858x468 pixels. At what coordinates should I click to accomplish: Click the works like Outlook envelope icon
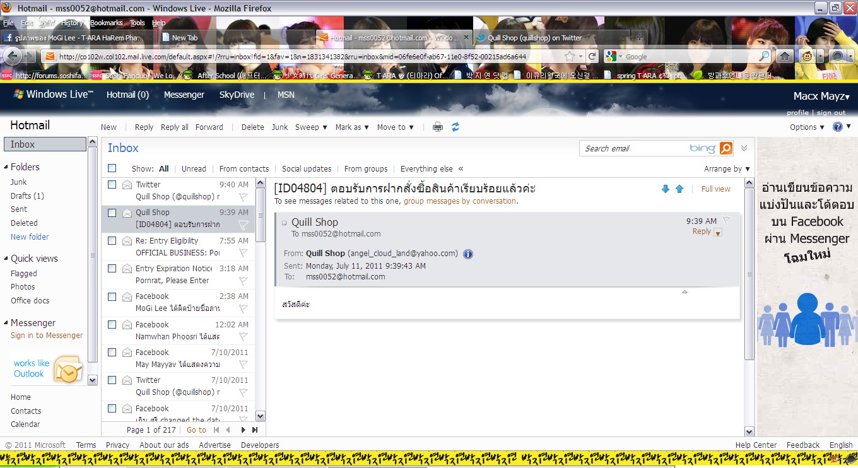tap(68, 369)
